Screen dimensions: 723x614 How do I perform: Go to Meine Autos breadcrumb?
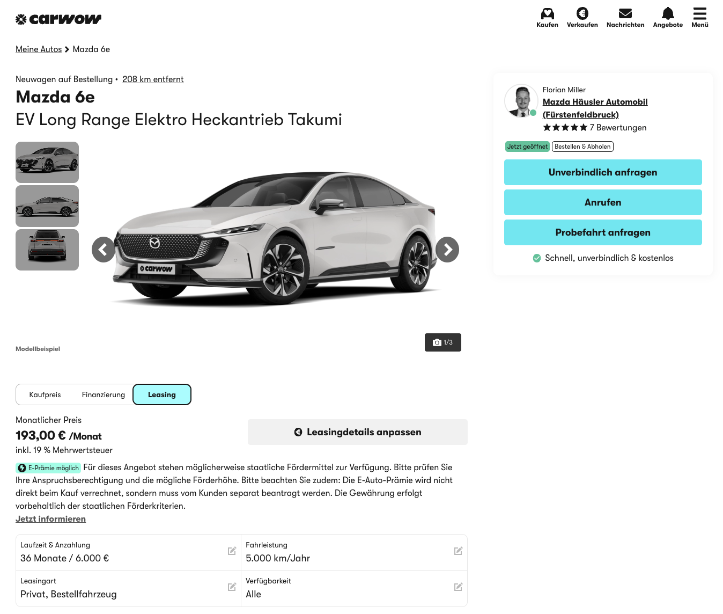(x=39, y=49)
